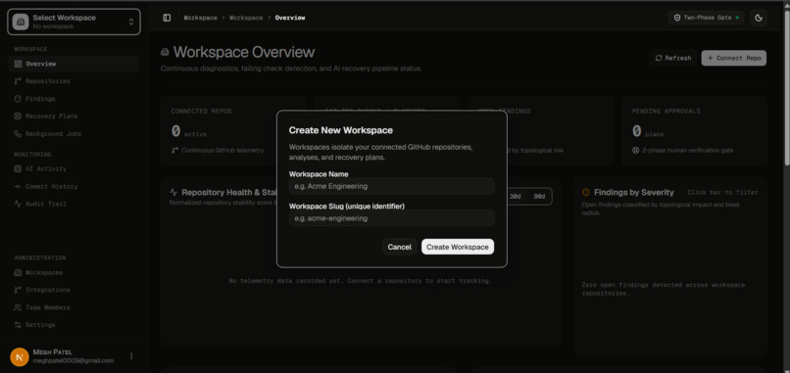790x373 pixels.
Task: Click the Pending Approvals card
Action: click(x=694, y=131)
